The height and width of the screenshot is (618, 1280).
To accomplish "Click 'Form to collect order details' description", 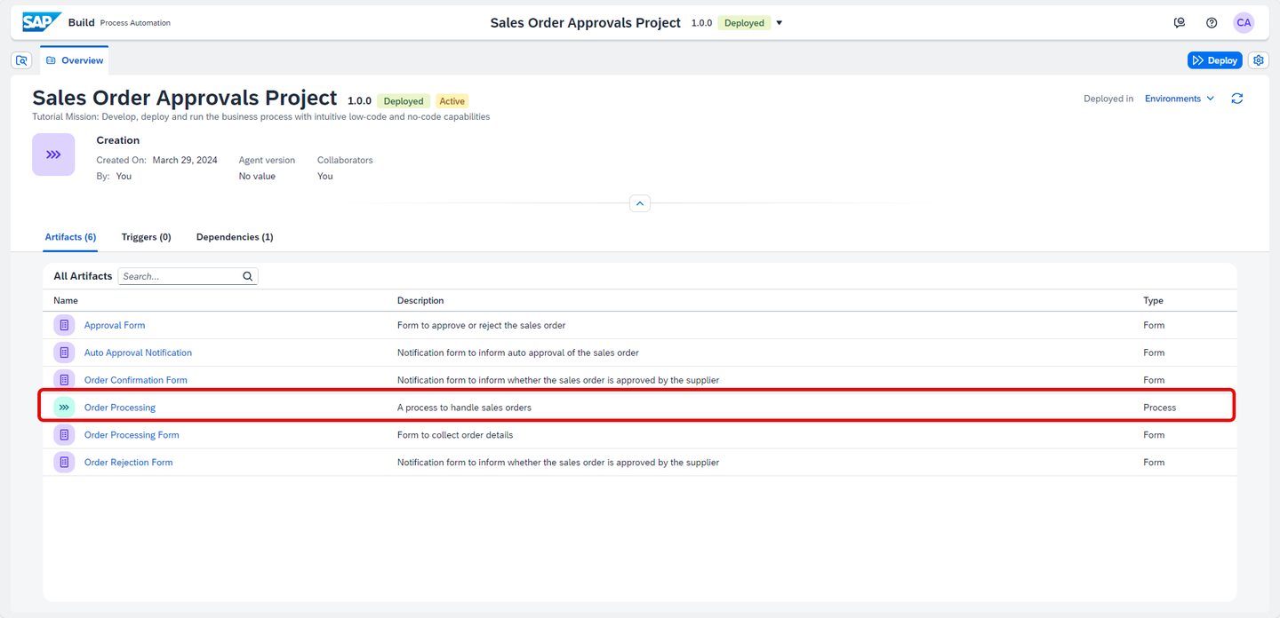I will click(455, 435).
